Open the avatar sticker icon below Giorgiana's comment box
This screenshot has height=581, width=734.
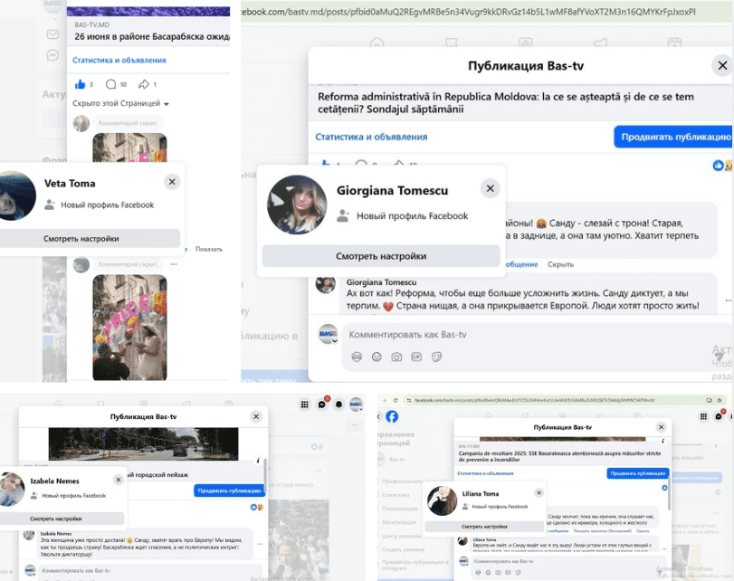point(357,357)
